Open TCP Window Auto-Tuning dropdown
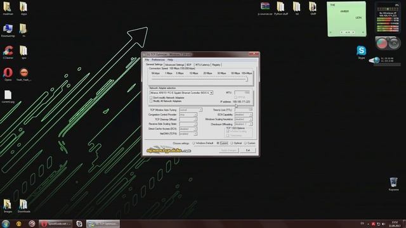406x228 pixels. pyautogui.click(x=200, y=110)
